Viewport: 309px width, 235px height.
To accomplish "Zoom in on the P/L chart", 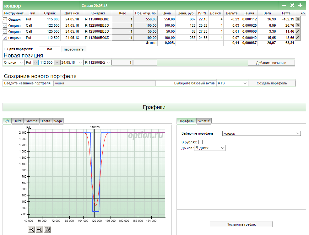I will [x=31, y=230].
